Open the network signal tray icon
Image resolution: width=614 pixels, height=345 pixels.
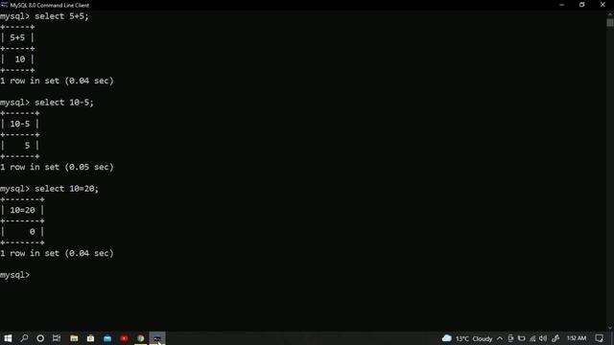[532, 338]
